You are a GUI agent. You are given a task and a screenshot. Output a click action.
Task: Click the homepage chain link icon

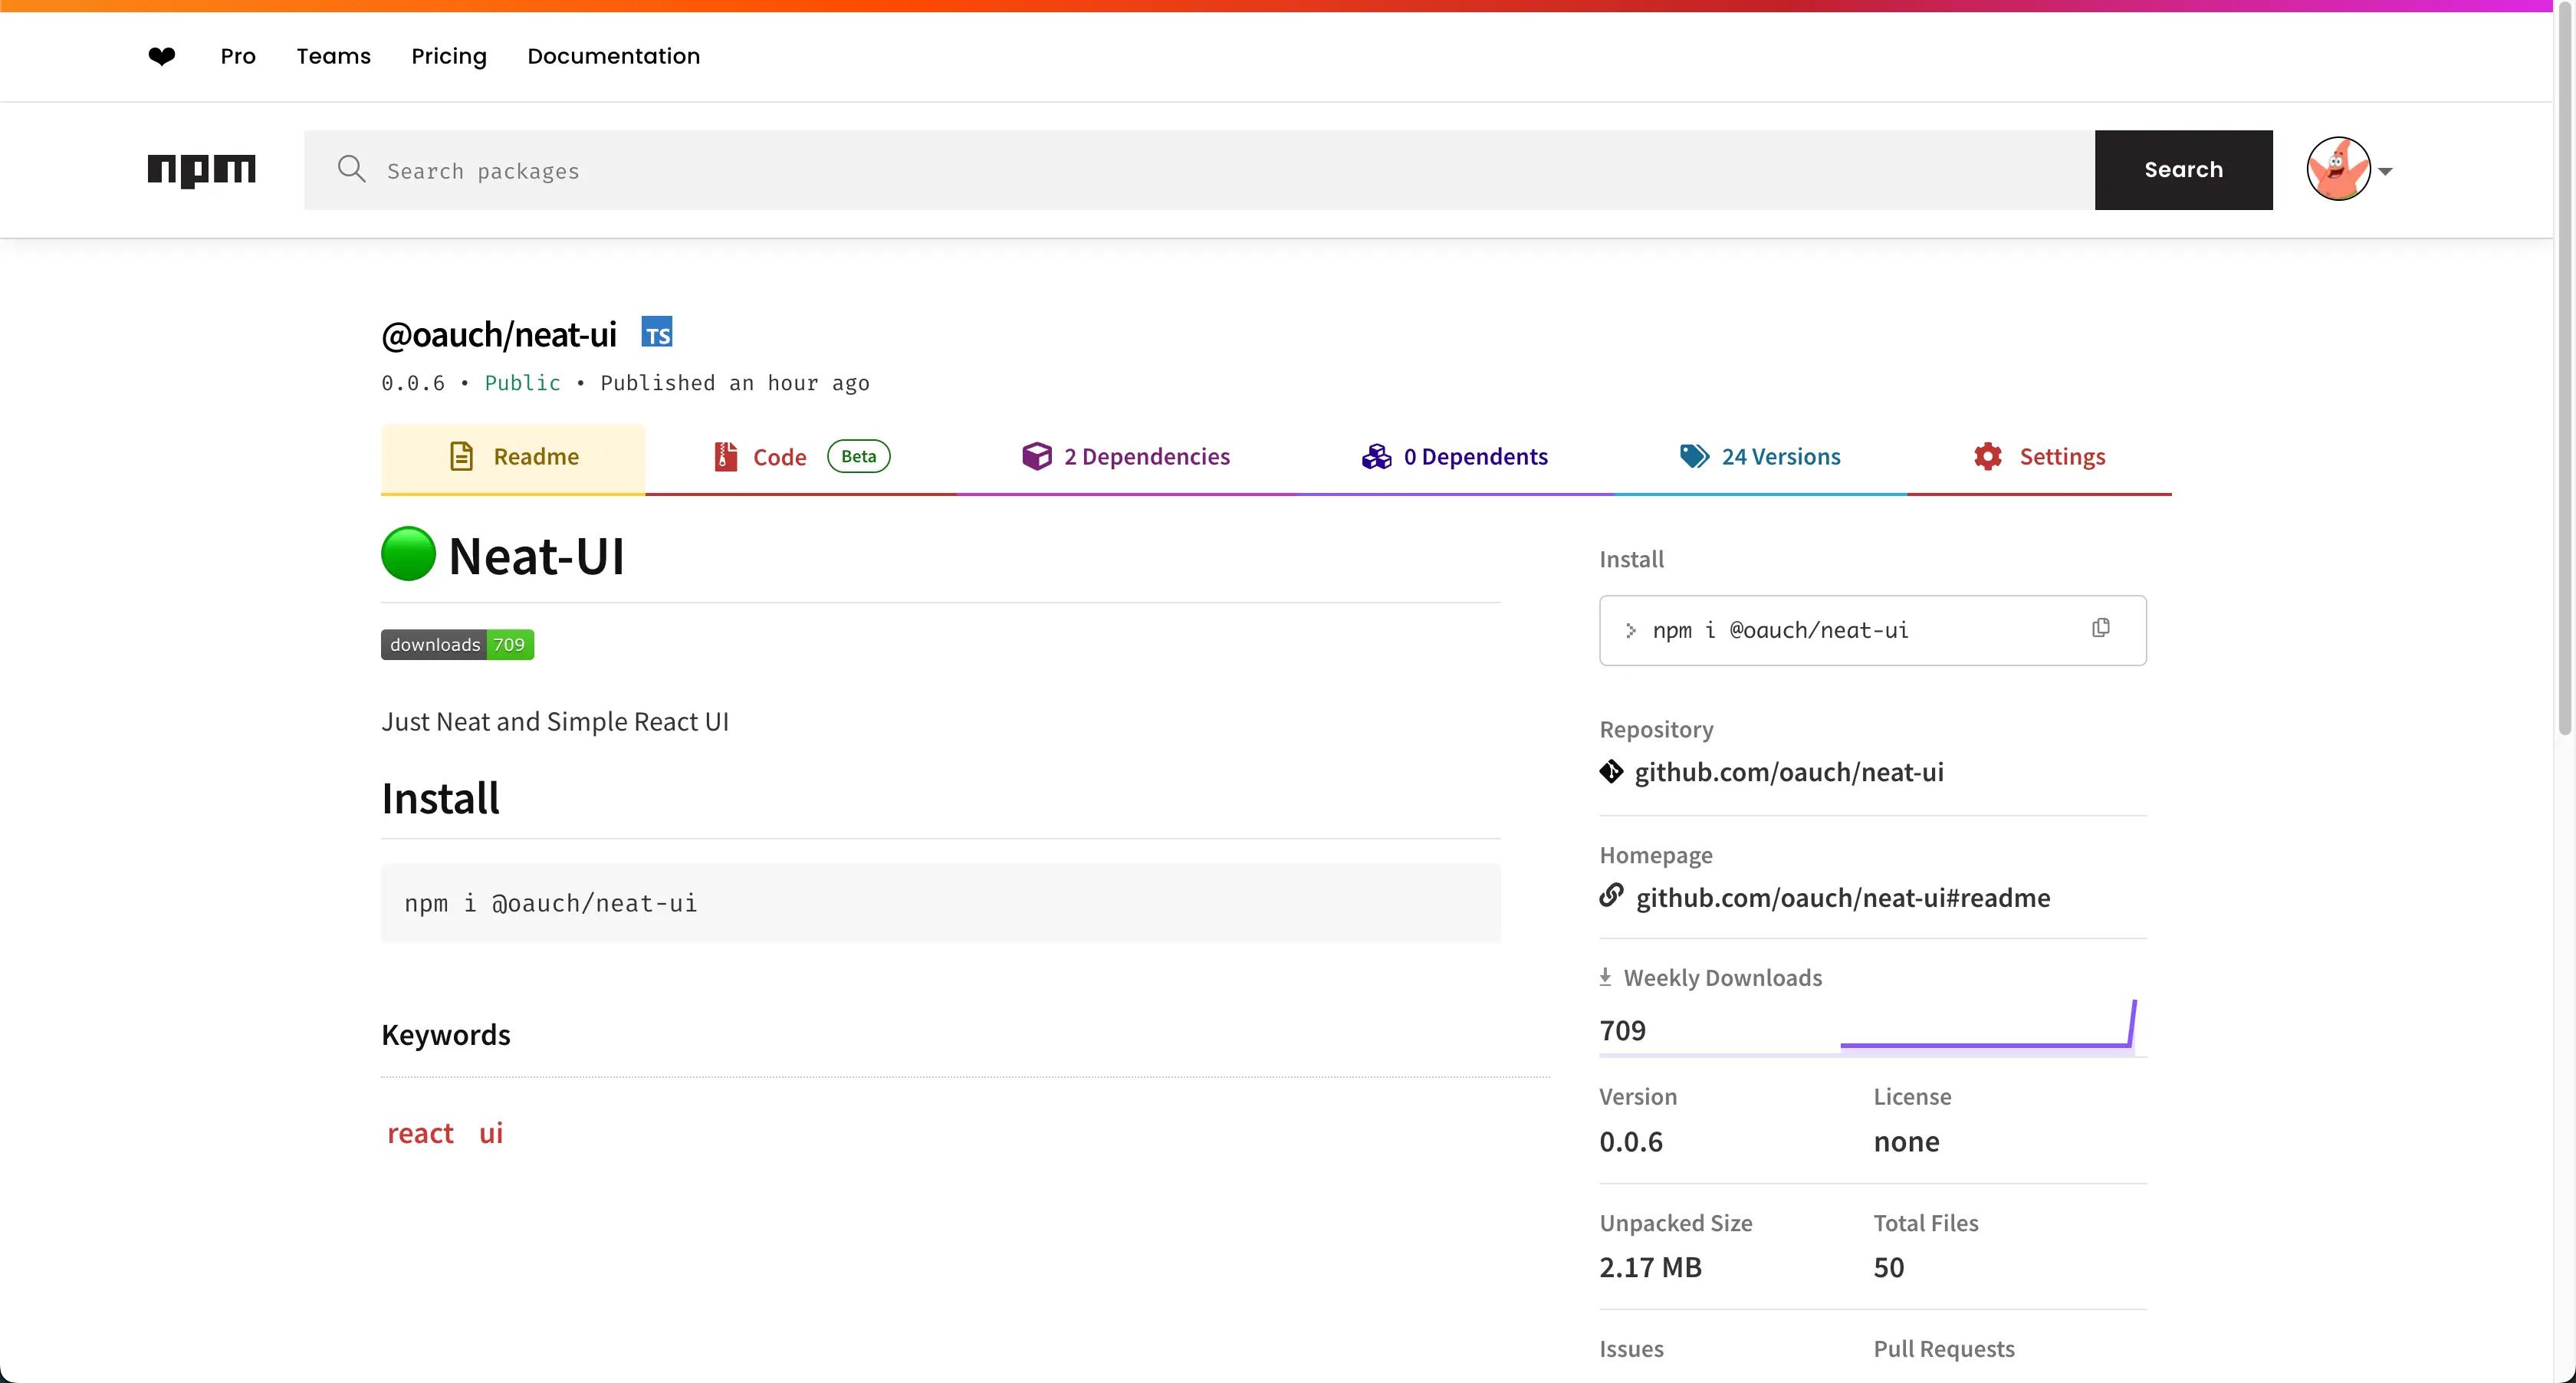[x=1611, y=896]
